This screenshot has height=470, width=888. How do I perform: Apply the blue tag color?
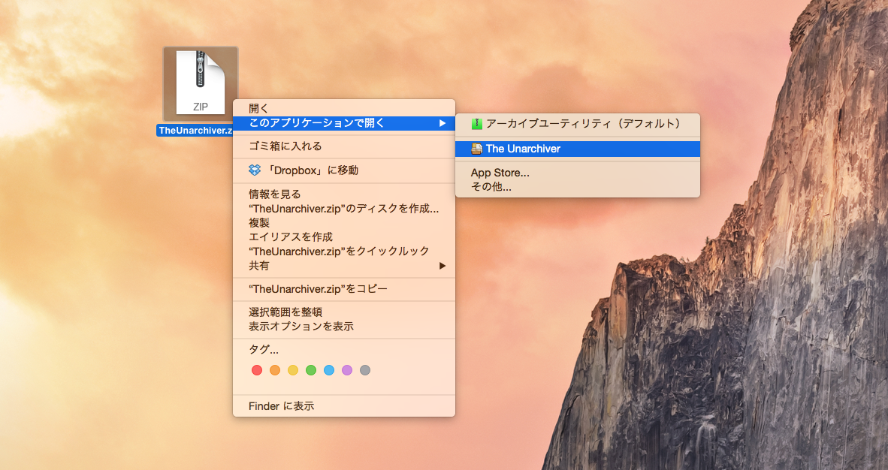pos(329,370)
